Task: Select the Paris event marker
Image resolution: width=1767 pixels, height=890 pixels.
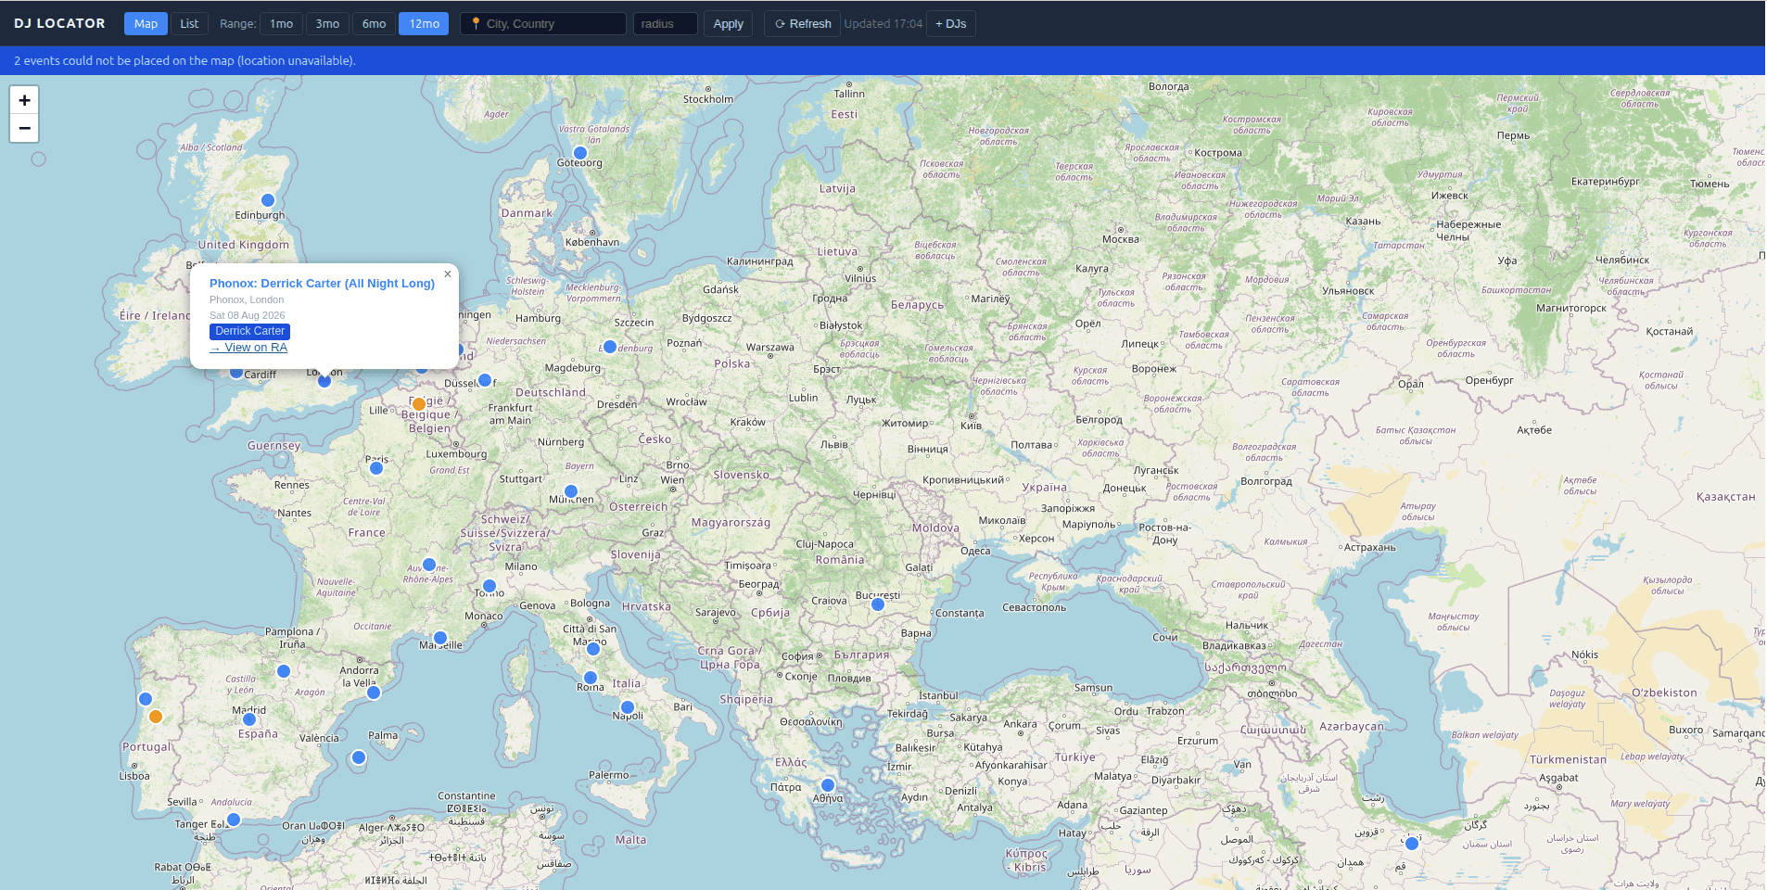Action: [376, 468]
